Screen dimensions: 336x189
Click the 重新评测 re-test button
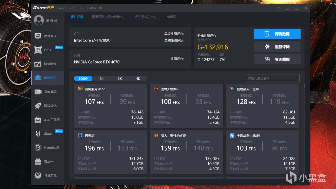[277, 47]
